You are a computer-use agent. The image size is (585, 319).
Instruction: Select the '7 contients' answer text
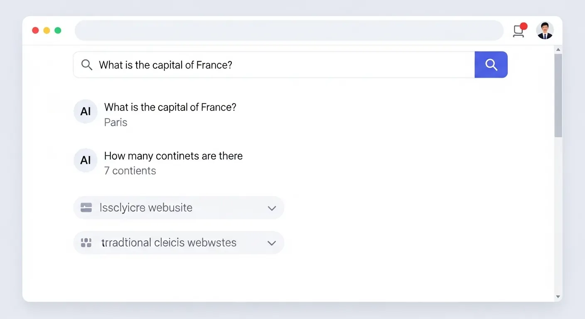coord(130,171)
